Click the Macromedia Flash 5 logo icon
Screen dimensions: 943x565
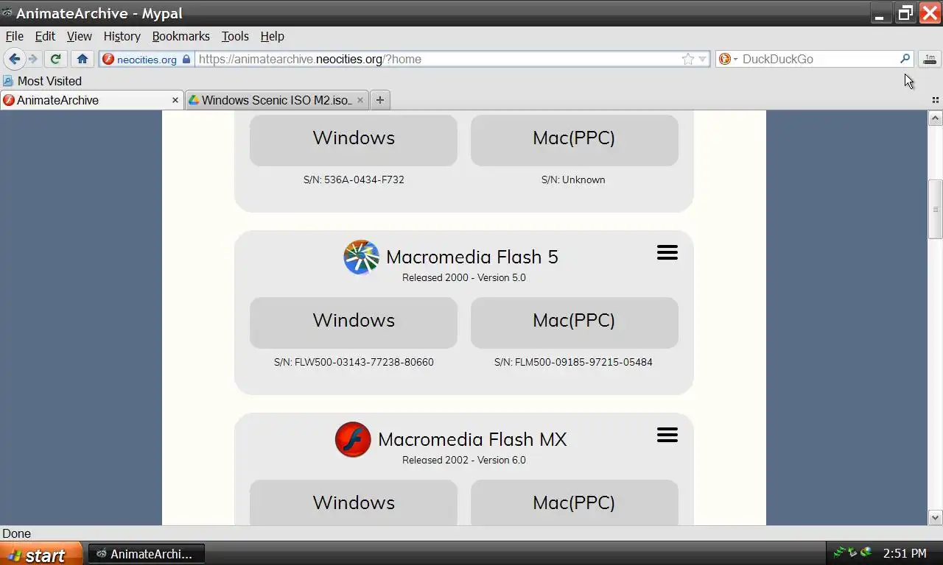click(x=362, y=257)
